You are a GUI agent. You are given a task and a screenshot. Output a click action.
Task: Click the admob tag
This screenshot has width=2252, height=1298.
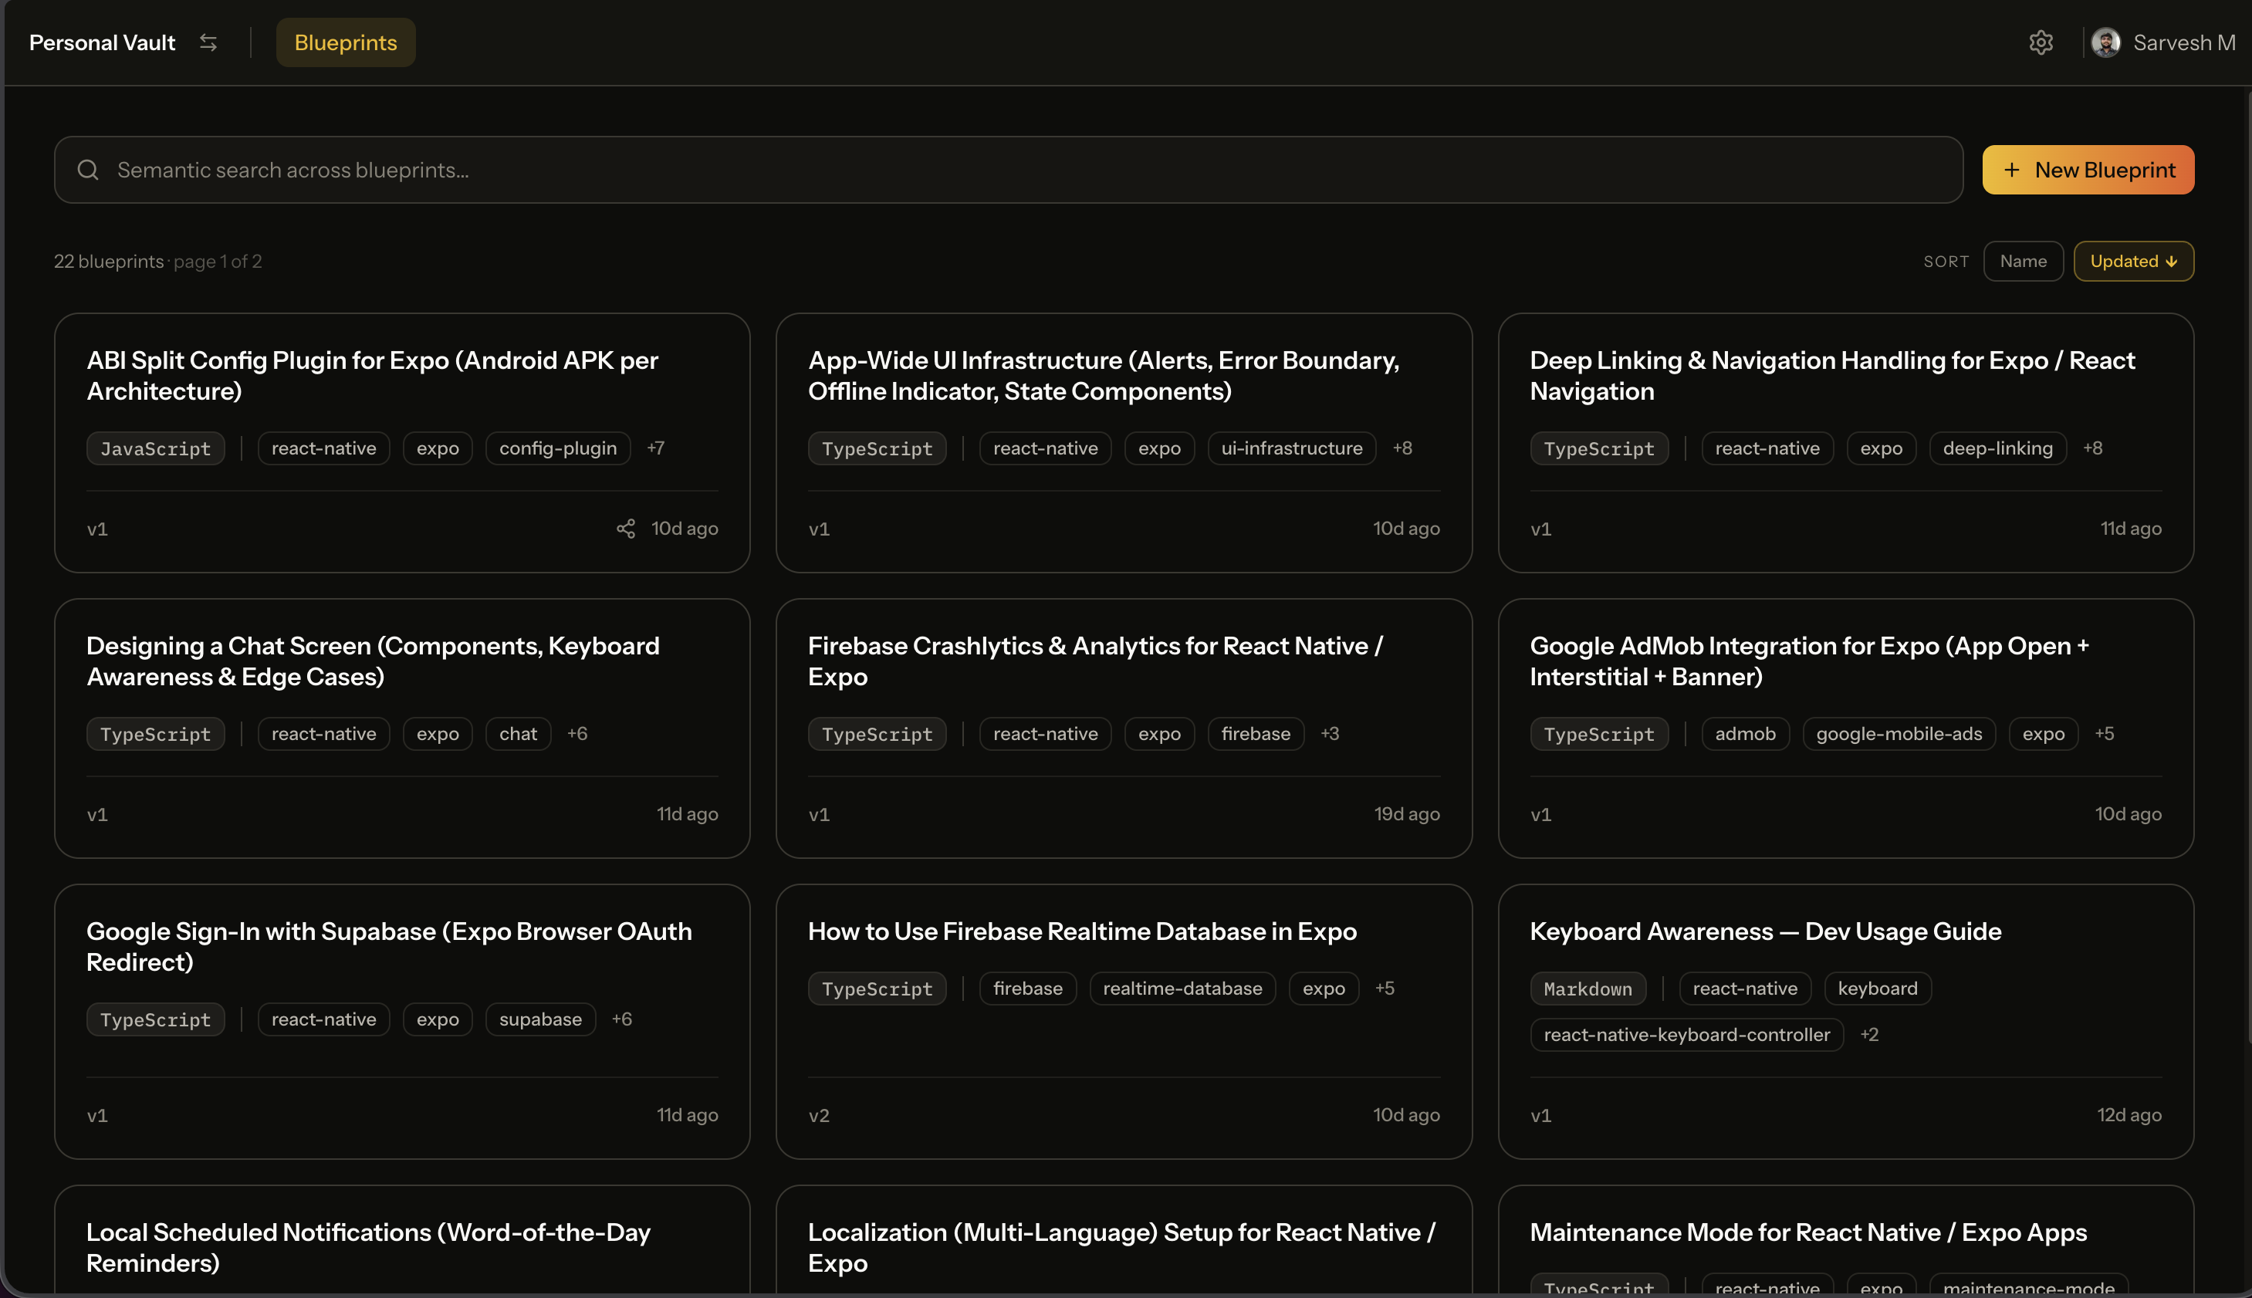[1745, 734]
